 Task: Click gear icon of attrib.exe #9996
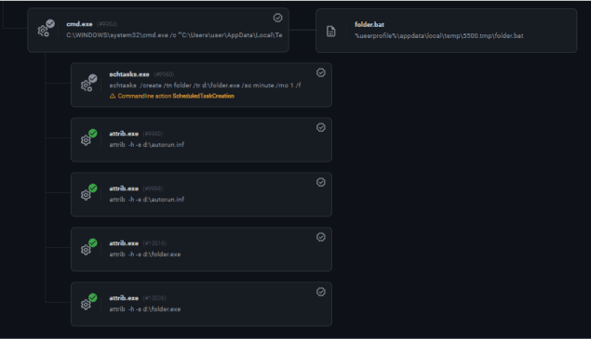coord(87,194)
